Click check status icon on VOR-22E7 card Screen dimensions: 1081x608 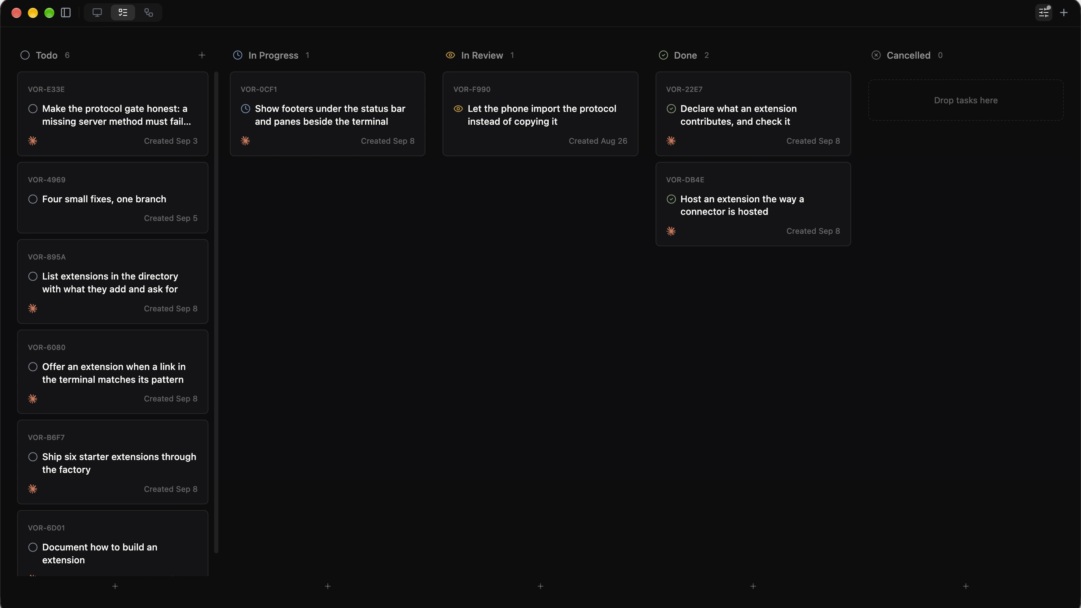tap(671, 109)
